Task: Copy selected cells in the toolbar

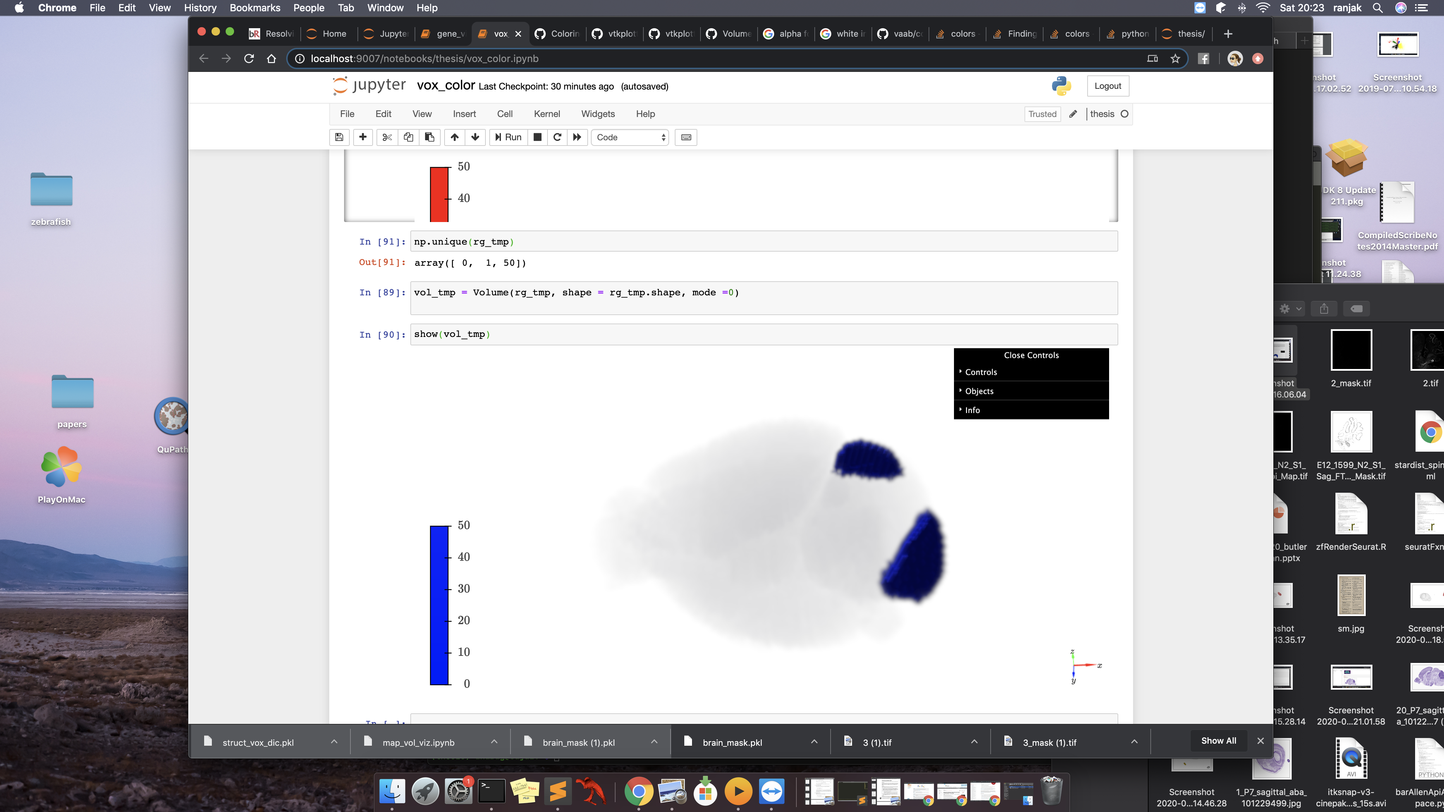Action: click(408, 137)
